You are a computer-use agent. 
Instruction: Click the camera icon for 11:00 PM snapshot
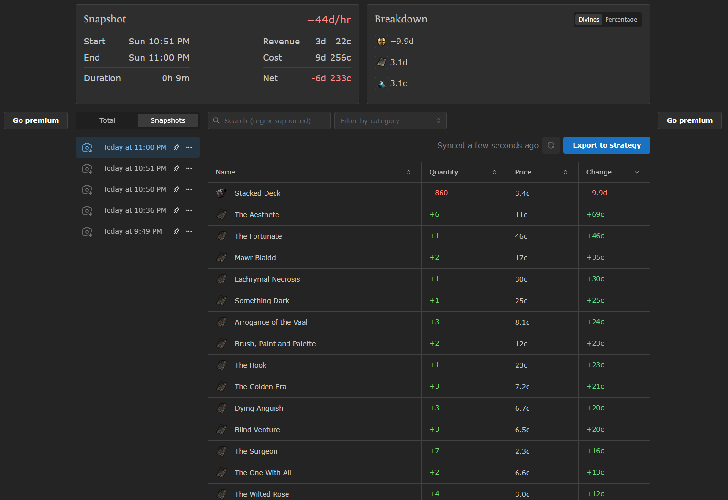coord(87,147)
